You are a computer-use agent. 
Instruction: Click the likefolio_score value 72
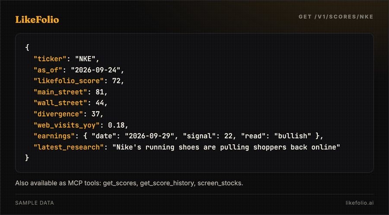(x=116, y=81)
